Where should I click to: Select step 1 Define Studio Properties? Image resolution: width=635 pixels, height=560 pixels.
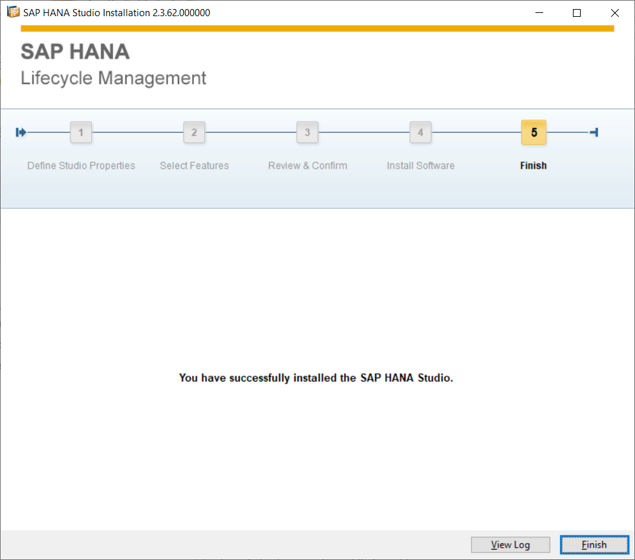[81, 132]
